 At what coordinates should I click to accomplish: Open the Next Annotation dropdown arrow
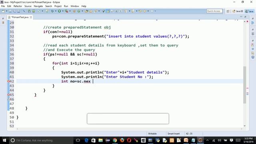tap(130, 11)
